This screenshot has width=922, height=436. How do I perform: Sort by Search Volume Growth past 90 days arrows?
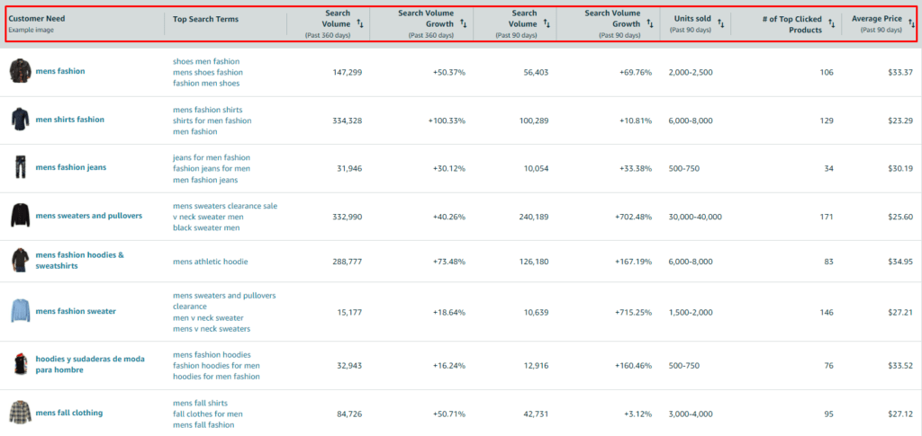pyautogui.click(x=650, y=24)
